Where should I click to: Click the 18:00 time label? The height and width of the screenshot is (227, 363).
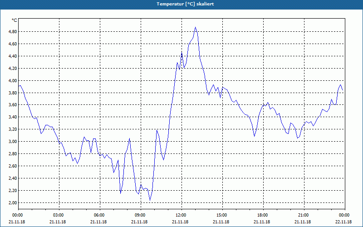[264, 215]
